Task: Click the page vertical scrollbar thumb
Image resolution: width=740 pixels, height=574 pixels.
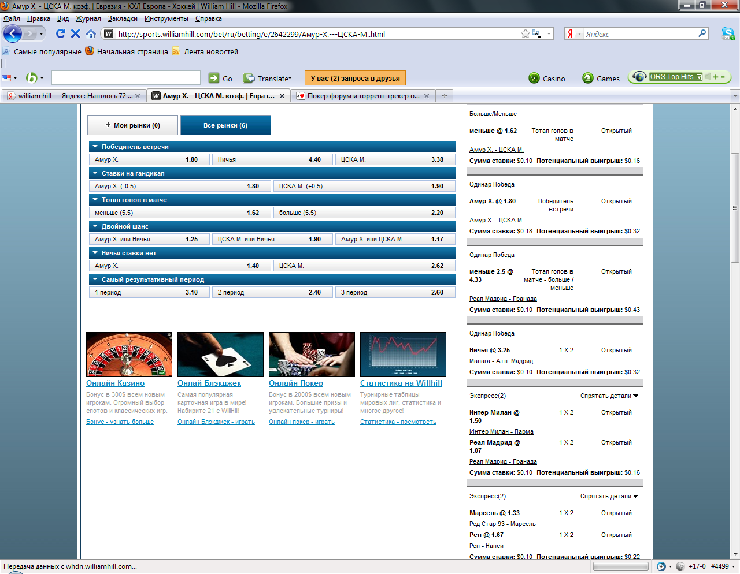Action: click(x=735, y=208)
